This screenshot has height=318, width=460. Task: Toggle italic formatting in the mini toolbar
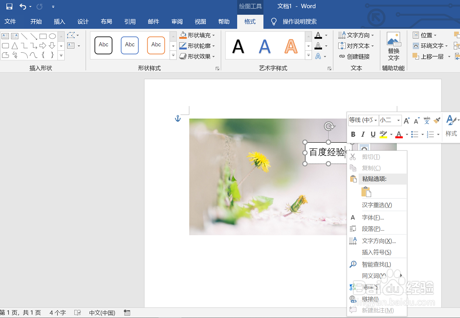pyautogui.click(x=363, y=134)
